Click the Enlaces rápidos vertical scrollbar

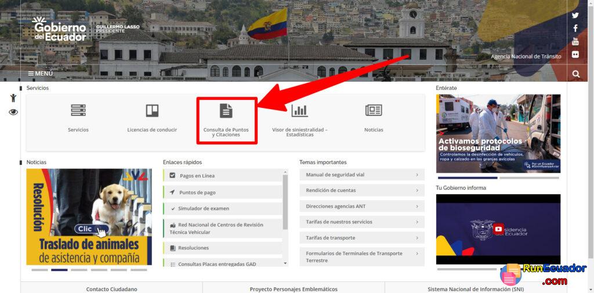click(285, 202)
